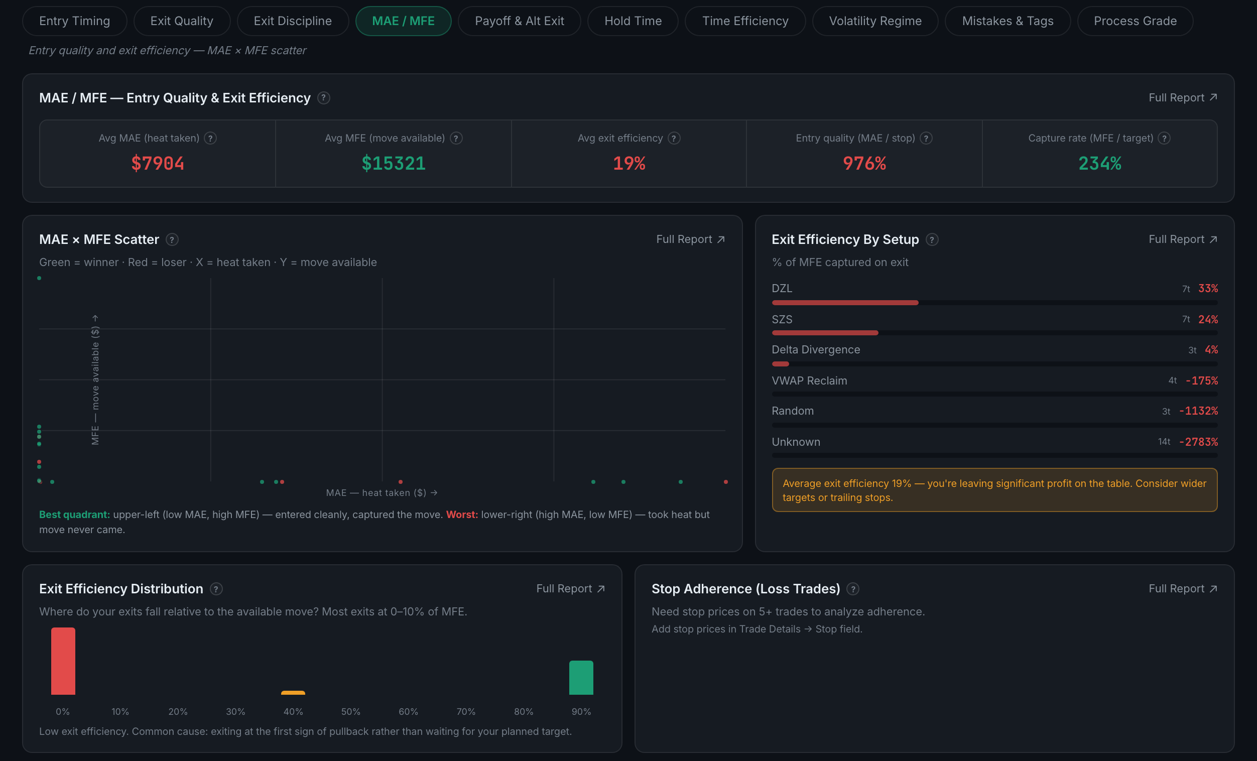Open Full Report for Stop Adherence panel
This screenshot has width=1257, height=761.
1183,589
